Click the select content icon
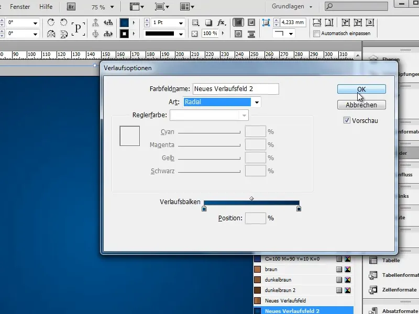 coord(95,34)
